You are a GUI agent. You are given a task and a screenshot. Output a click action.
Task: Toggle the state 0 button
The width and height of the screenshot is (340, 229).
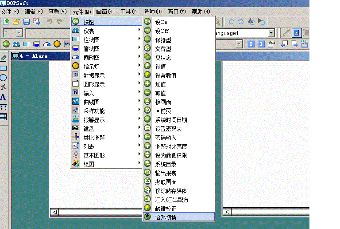251,44
